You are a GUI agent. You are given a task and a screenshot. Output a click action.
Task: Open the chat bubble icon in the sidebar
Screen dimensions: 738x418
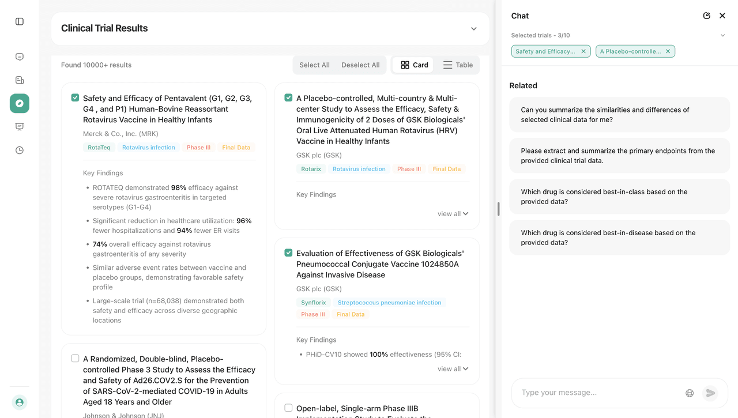click(x=19, y=57)
